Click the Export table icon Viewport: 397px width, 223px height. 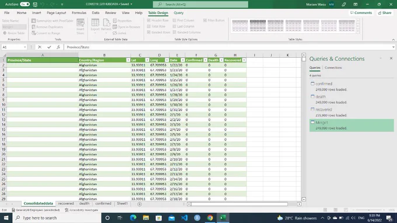click(x=95, y=23)
